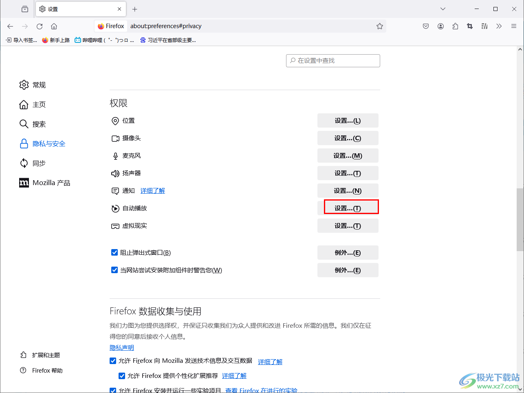Open the 隐私声明 link
This screenshot has width=524, height=393.
tap(122, 348)
